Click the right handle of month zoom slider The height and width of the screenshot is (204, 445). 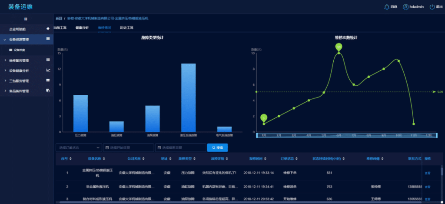pyautogui.click(x=436, y=135)
